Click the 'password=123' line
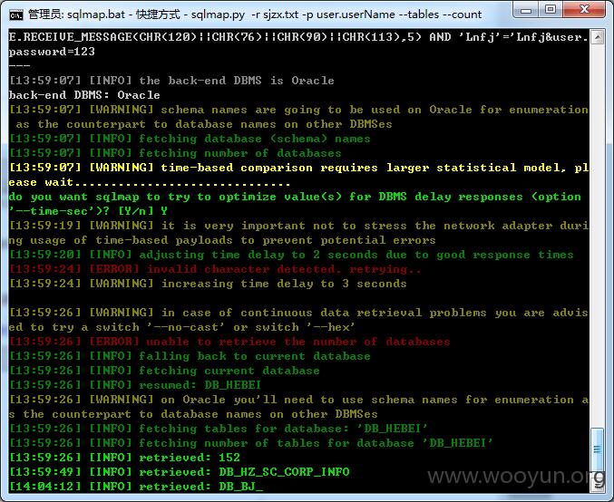The image size is (614, 502). (x=52, y=52)
